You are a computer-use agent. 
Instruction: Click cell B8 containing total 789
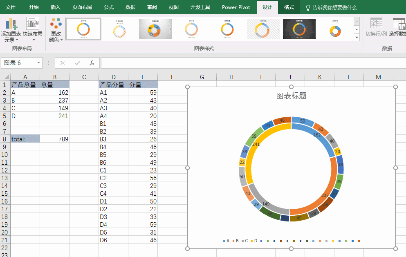[54, 139]
